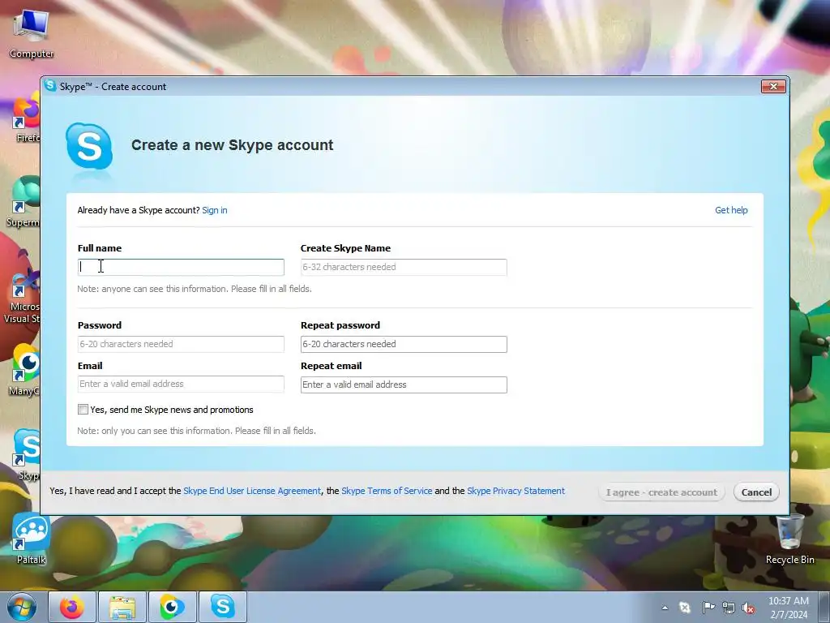Switch to Skype in the taskbar
Screen dimensions: 830x623
click(x=222, y=607)
